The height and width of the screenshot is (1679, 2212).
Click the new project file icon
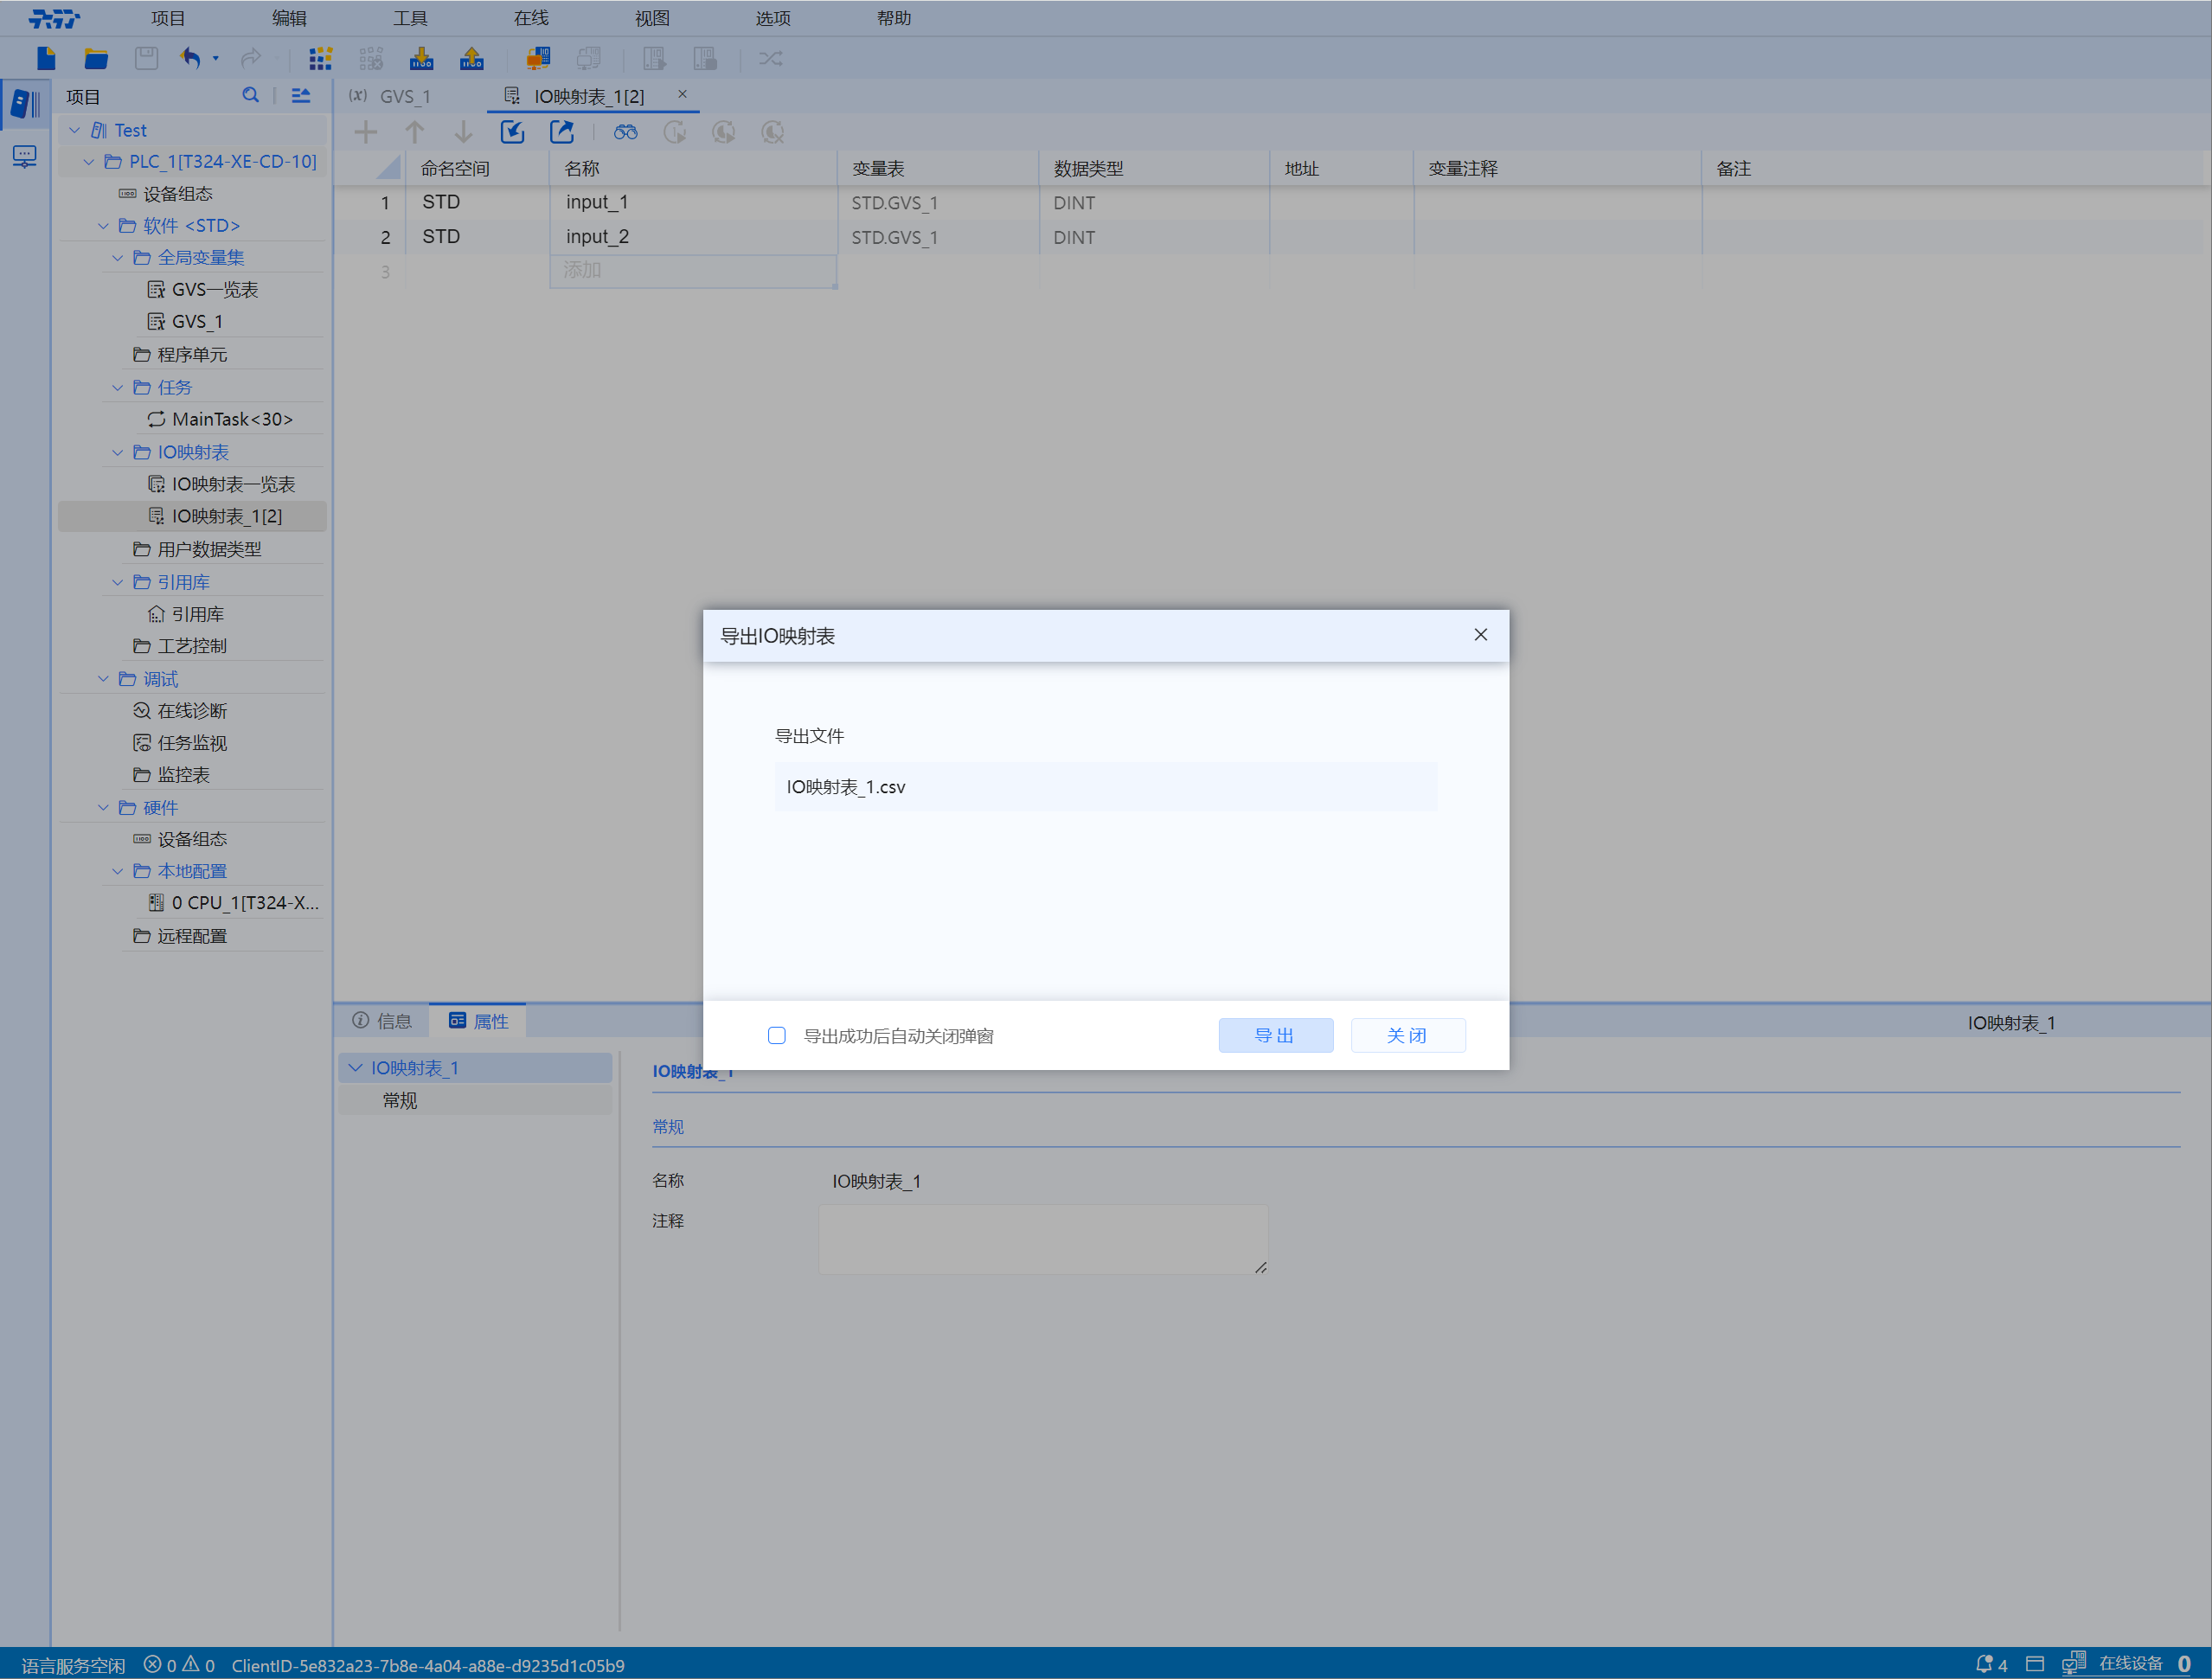(46, 58)
